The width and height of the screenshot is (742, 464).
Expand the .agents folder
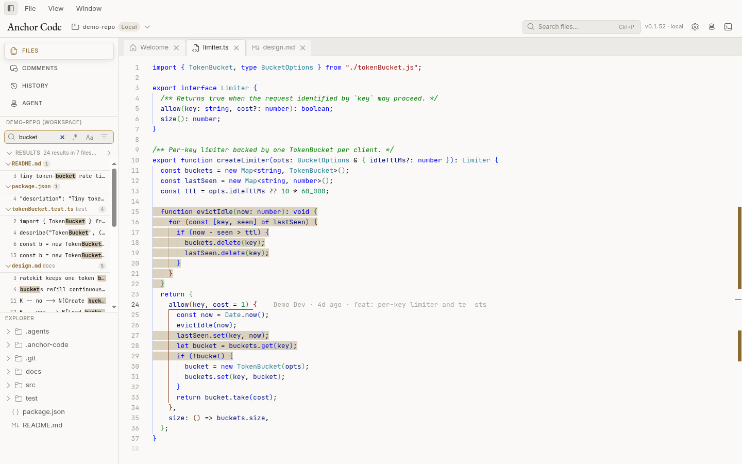[x=8, y=332]
